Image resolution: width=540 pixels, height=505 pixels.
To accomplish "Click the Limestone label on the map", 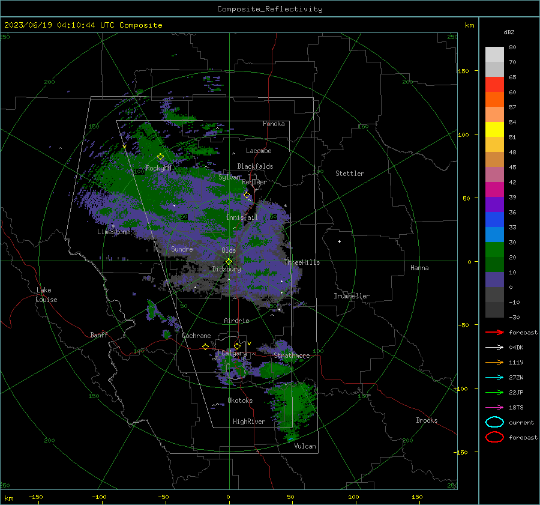I will (x=113, y=232).
